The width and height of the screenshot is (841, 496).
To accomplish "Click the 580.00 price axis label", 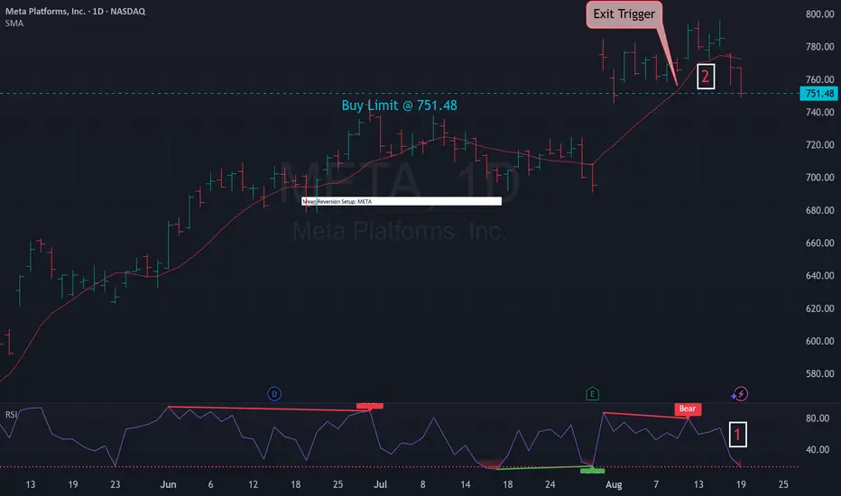I will coord(819,373).
